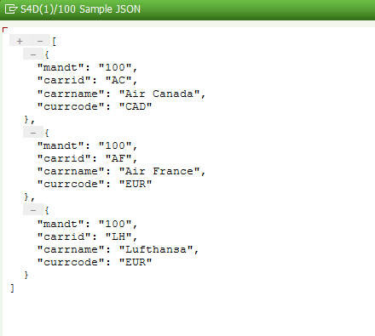The image size is (375, 336).
Task: Expand all nodes with the plus button
Action: pos(20,41)
